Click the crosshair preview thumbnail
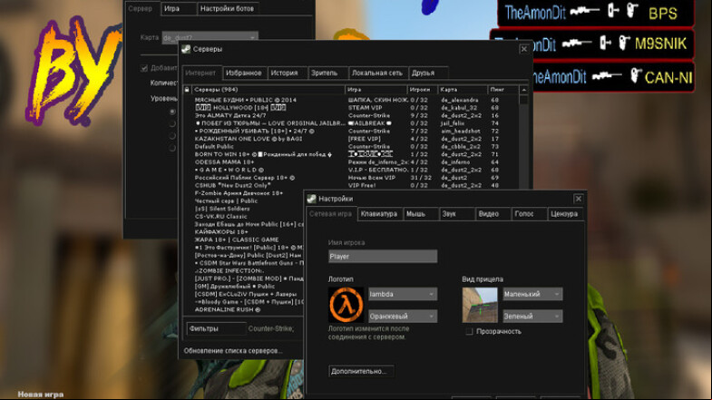The width and height of the screenshot is (712, 400). (480, 305)
